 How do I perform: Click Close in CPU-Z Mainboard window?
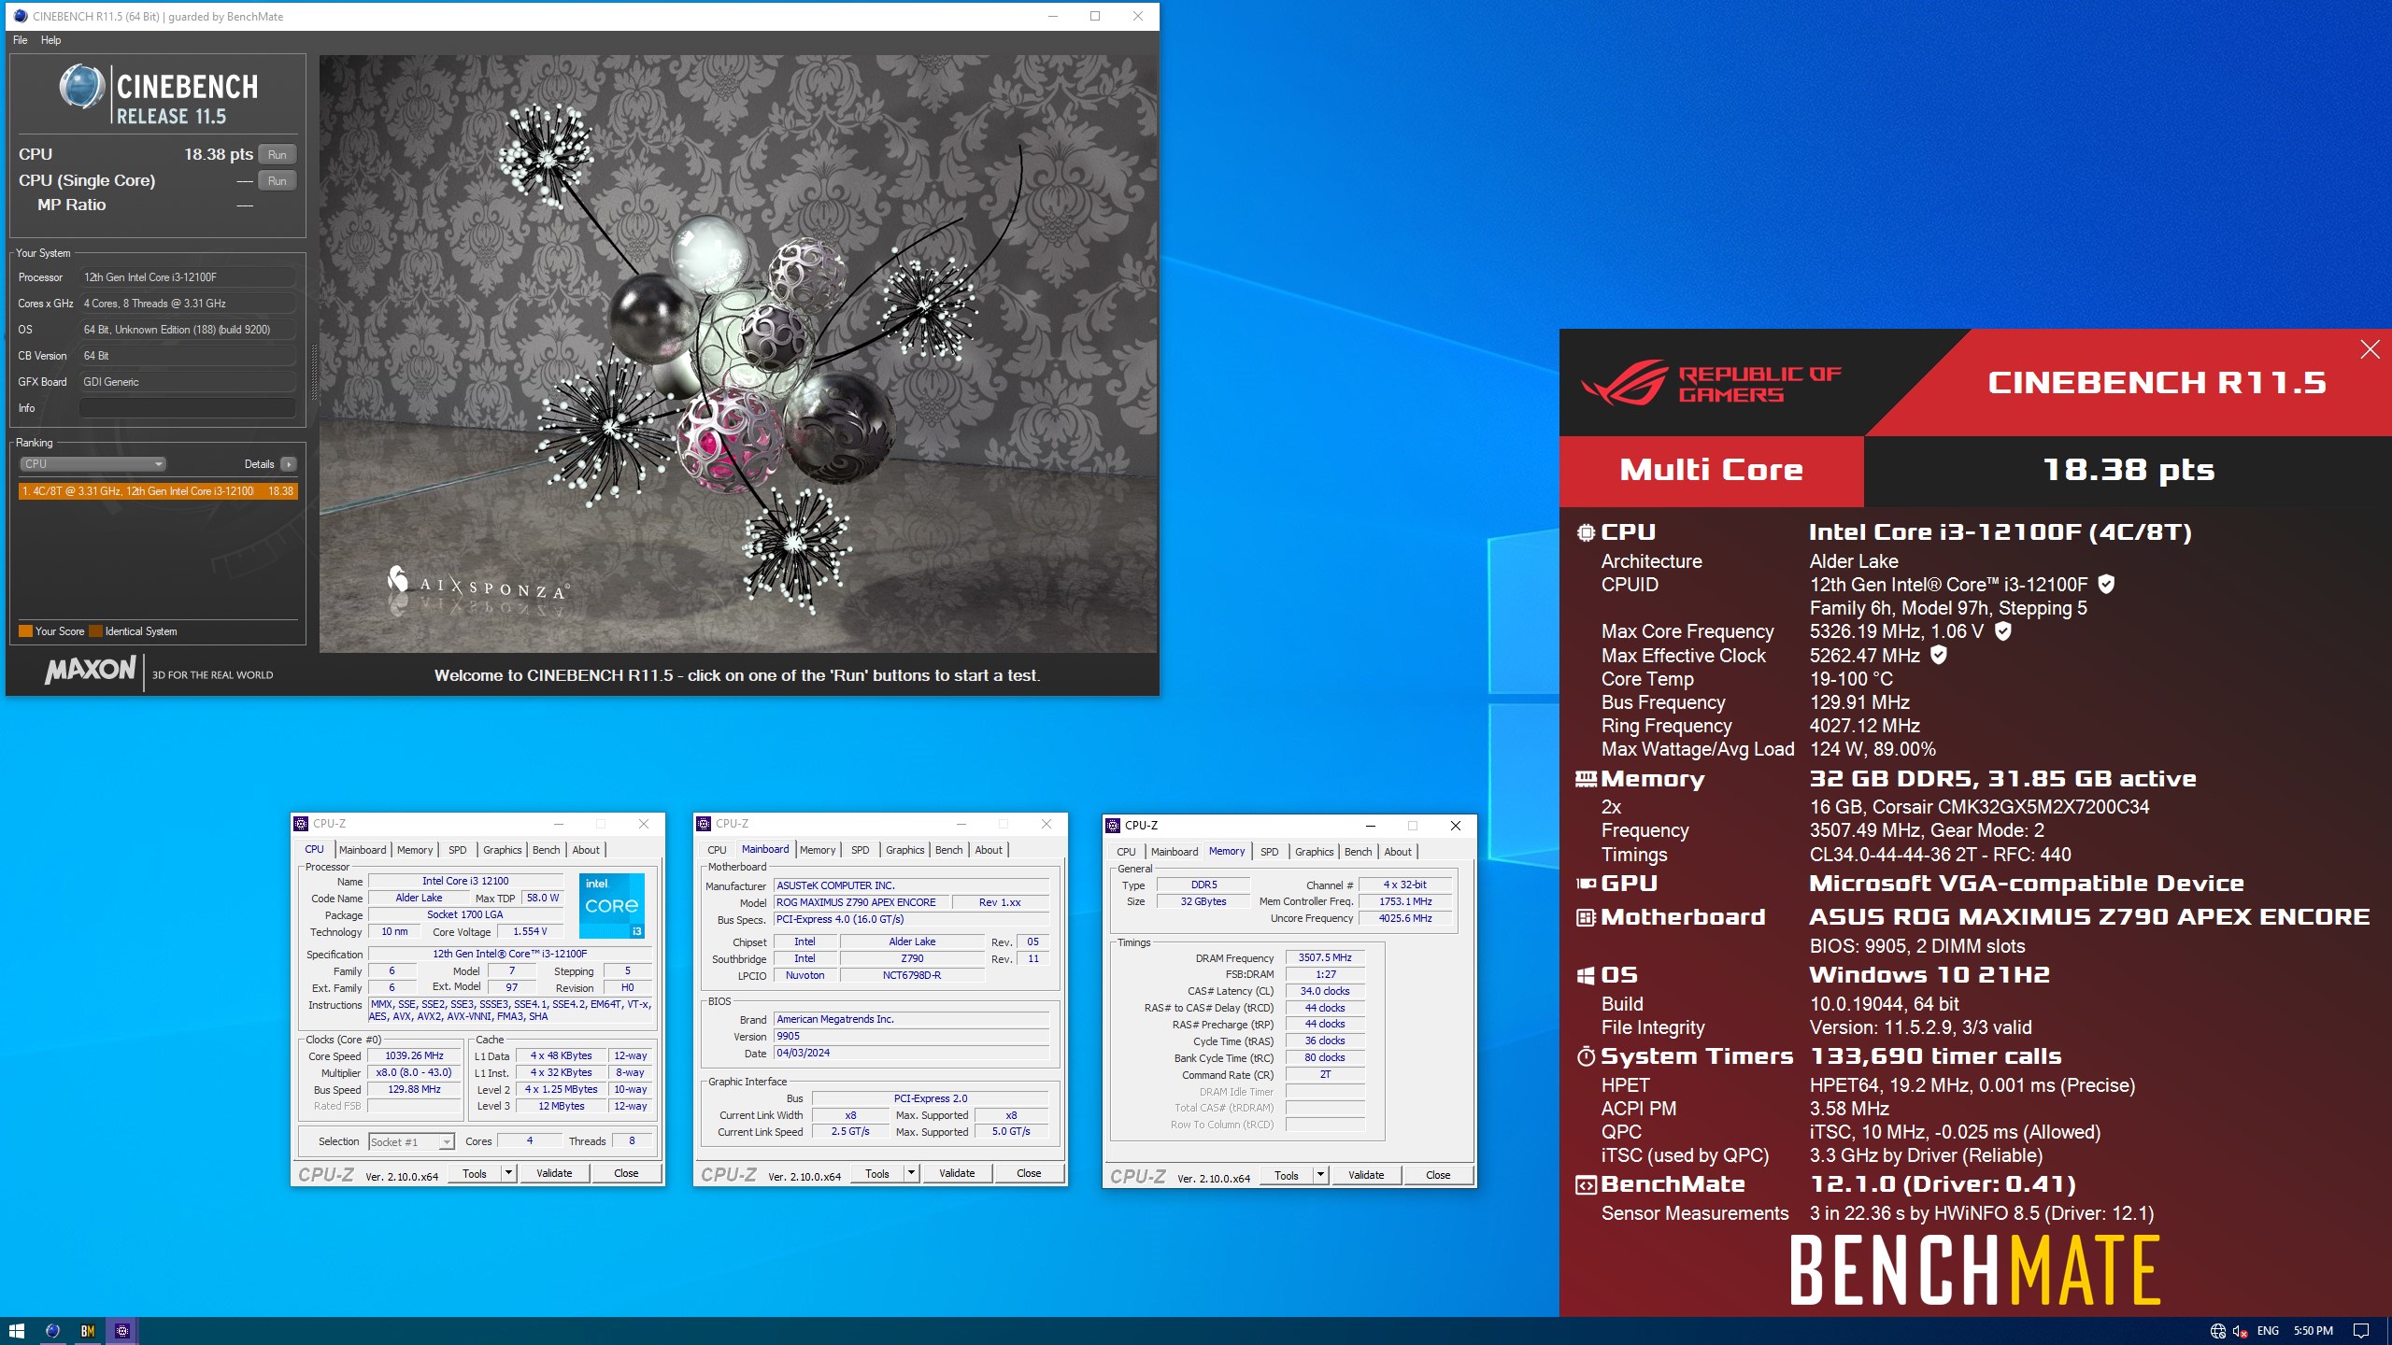pyautogui.click(x=1029, y=1173)
